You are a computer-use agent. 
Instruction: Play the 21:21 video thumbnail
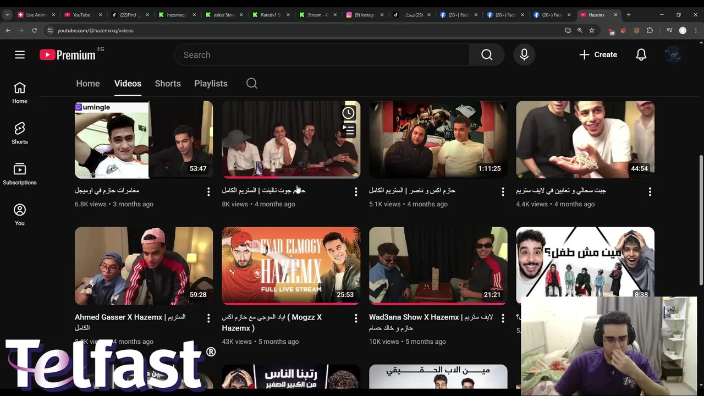pos(438,266)
